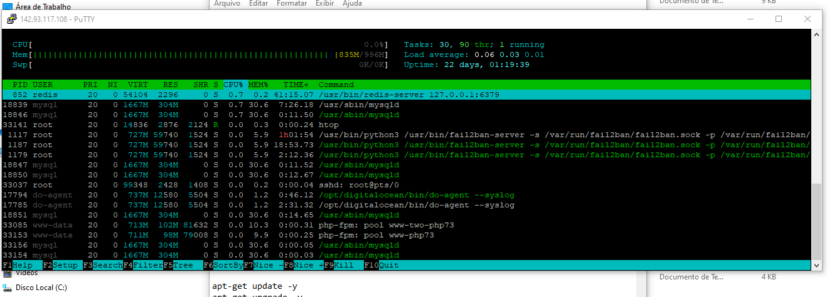Toggle F5 Tree view in htop footer
Screen dimensions: 832x297
click(x=182, y=265)
